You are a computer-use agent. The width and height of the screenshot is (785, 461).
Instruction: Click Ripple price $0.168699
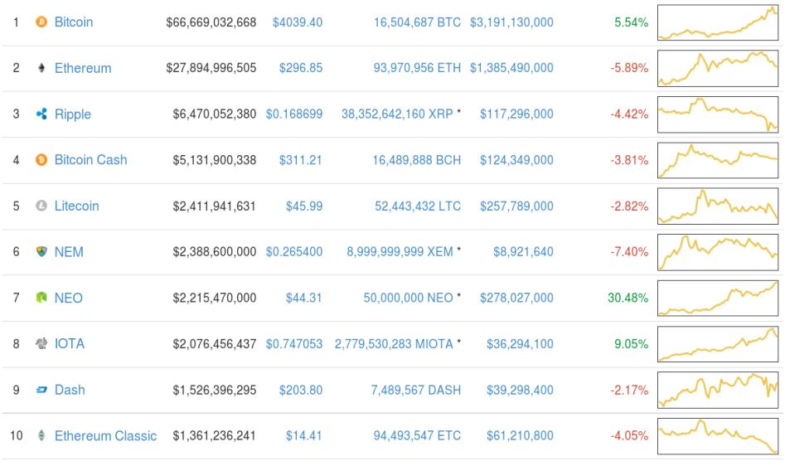tap(293, 114)
